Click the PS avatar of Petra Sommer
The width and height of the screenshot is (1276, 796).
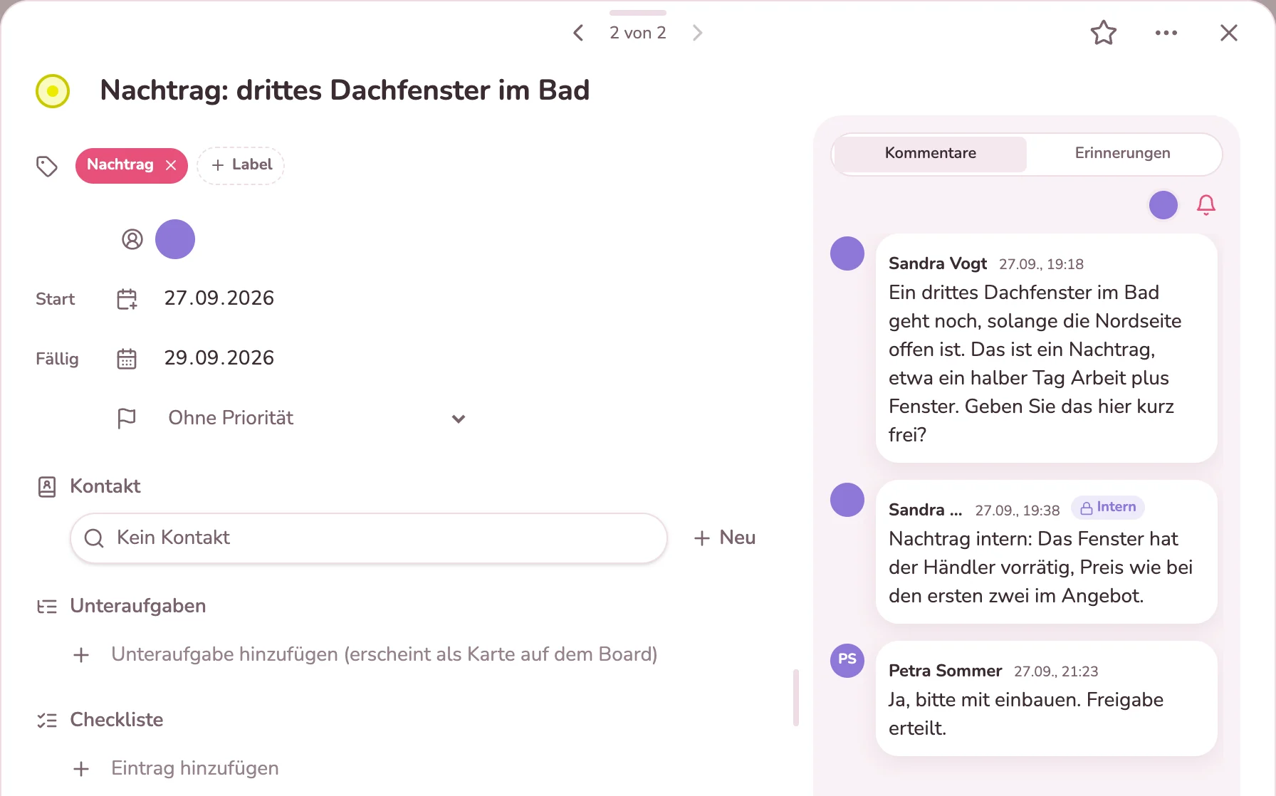[x=847, y=660]
